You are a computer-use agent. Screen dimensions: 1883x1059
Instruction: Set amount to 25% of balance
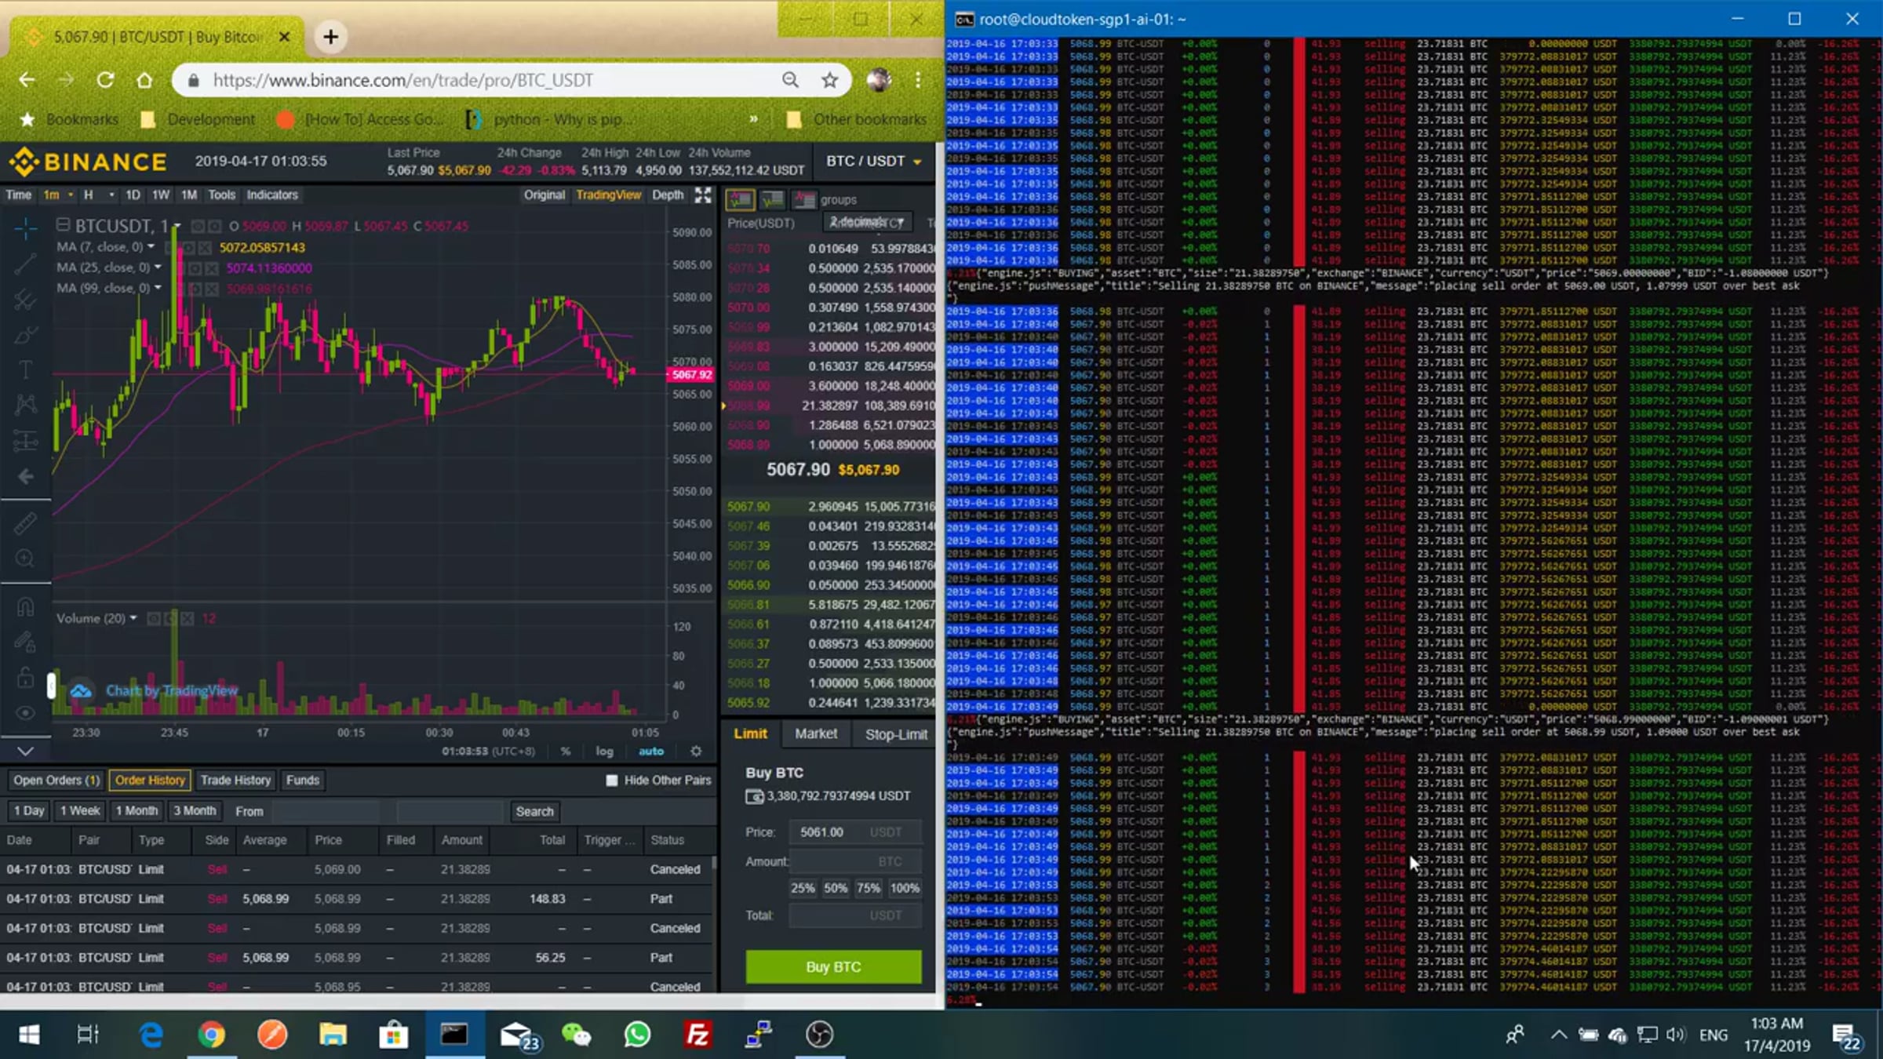click(802, 888)
